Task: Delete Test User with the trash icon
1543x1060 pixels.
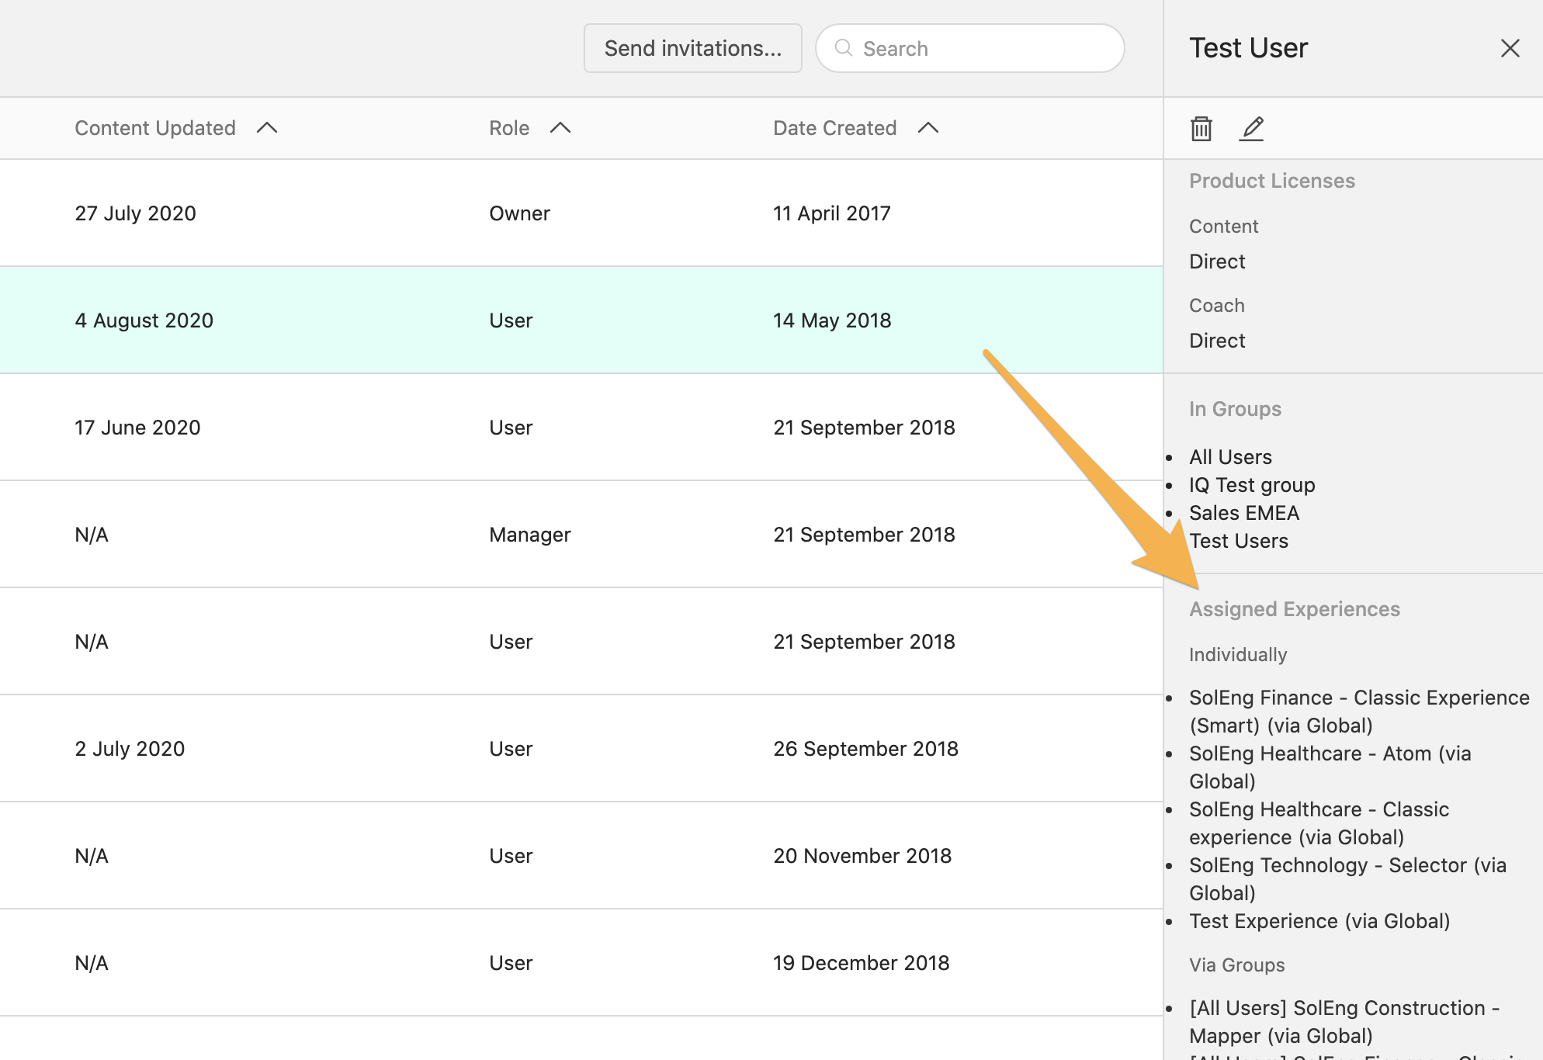Action: [1201, 128]
